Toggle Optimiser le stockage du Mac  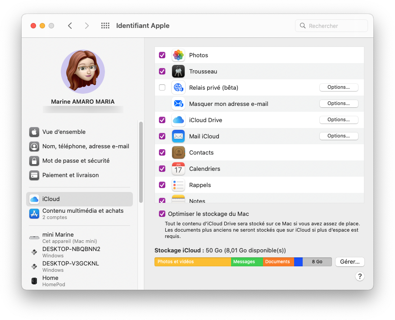click(162, 214)
